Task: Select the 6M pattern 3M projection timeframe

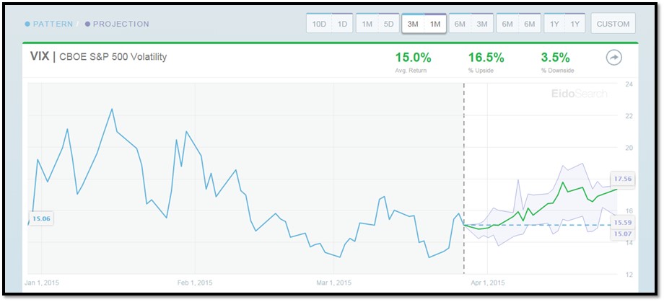Action: (x=471, y=23)
